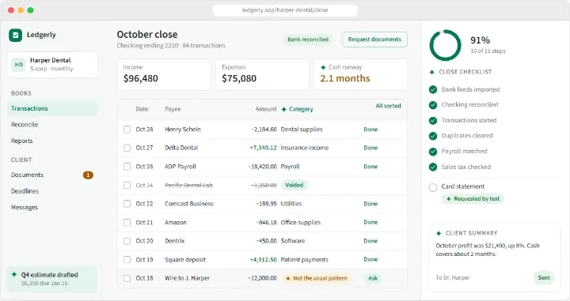Click the 2.1 months runway value
Image resolution: width=570 pixels, height=301 pixels.
tap(345, 78)
